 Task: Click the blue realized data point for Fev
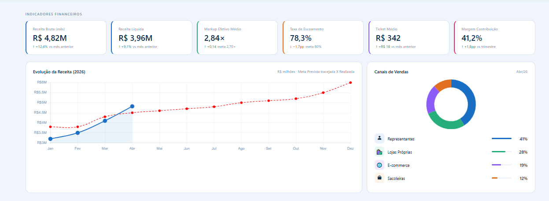coord(77,133)
